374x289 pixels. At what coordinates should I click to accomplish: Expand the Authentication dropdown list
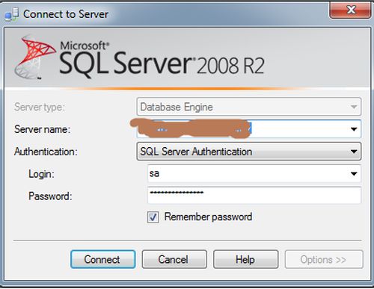click(354, 152)
